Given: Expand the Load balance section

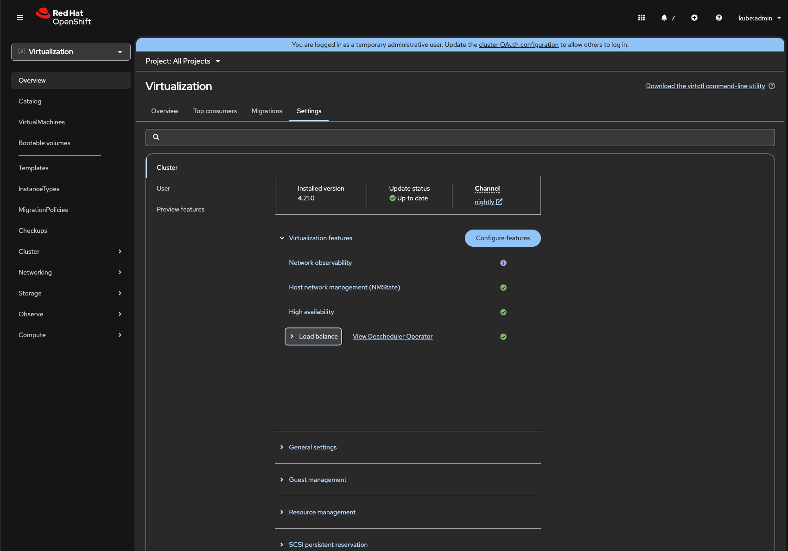Looking at the screenshot, I should [x=313, y=336].
